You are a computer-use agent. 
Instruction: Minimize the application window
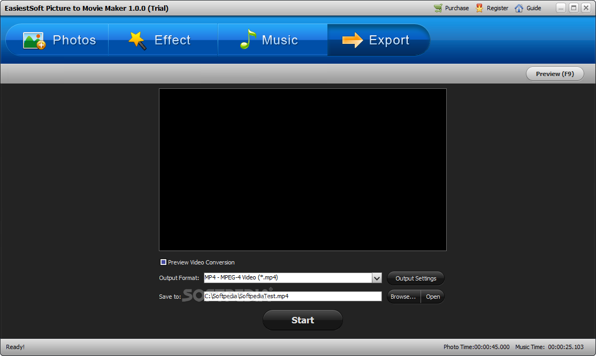tap(561, 8)
